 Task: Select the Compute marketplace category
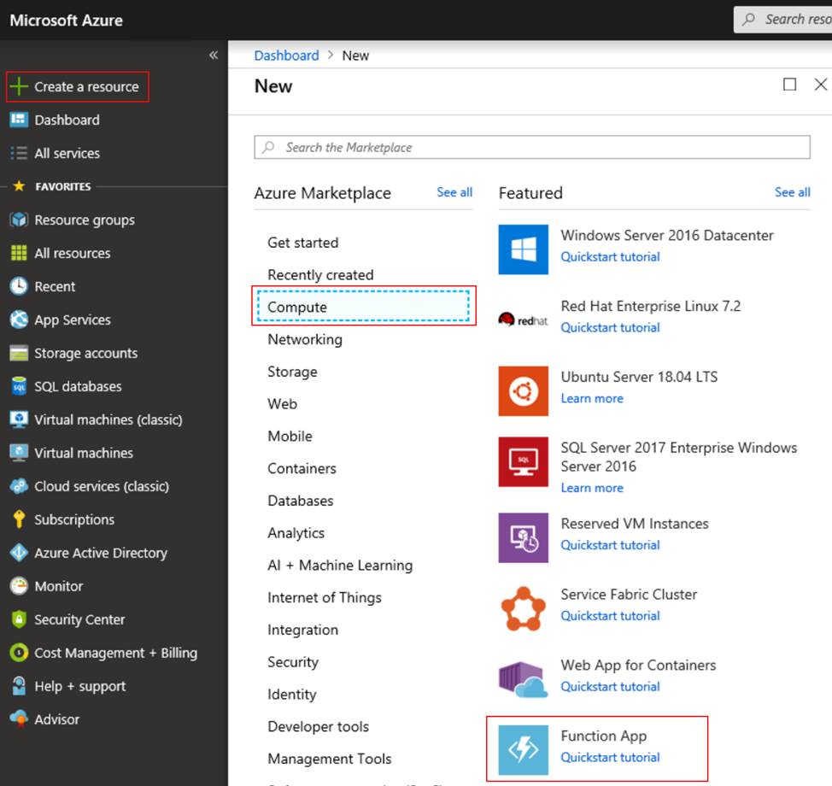297,307
